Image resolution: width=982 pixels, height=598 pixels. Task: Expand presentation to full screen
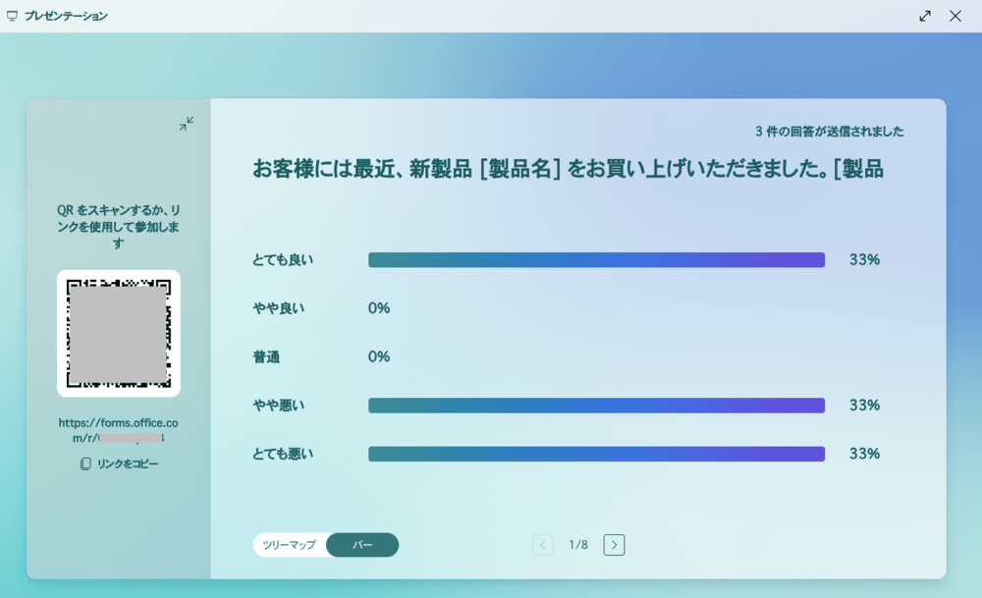(x=925, y=16)
